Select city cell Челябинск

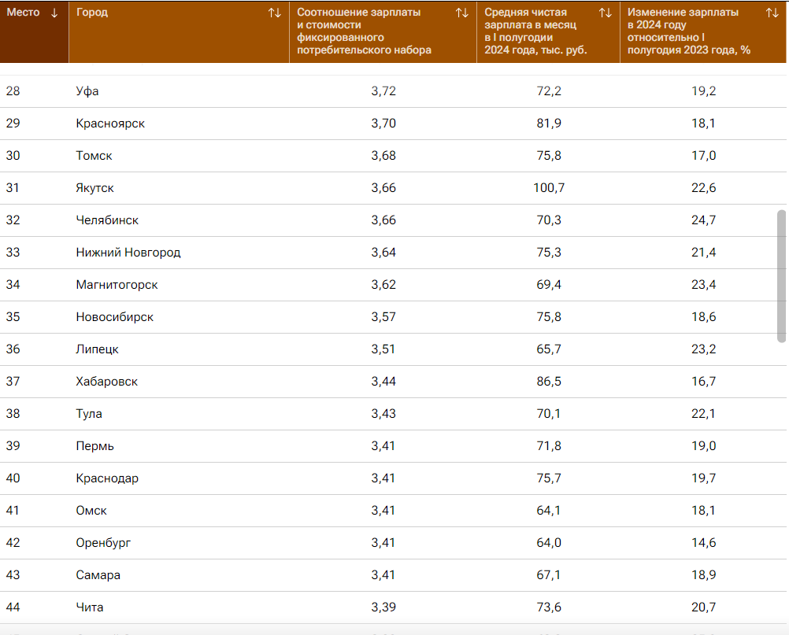coord(107,220)
